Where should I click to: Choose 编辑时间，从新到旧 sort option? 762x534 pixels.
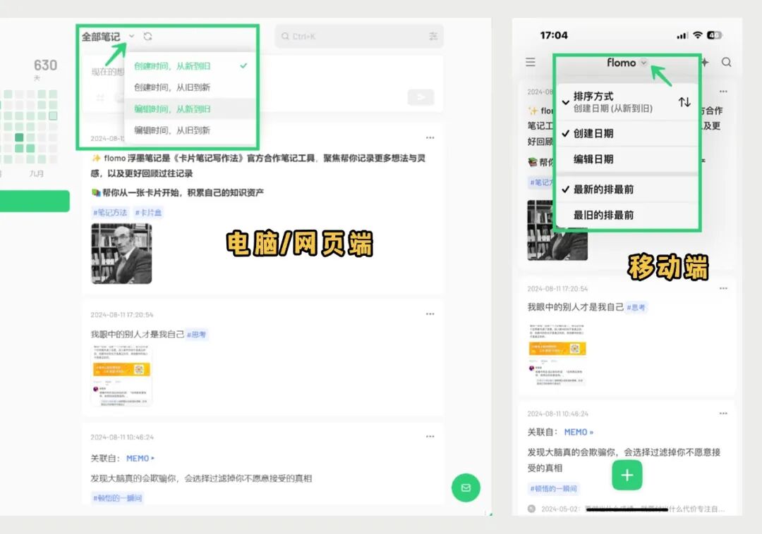click(x=190, y=108)
